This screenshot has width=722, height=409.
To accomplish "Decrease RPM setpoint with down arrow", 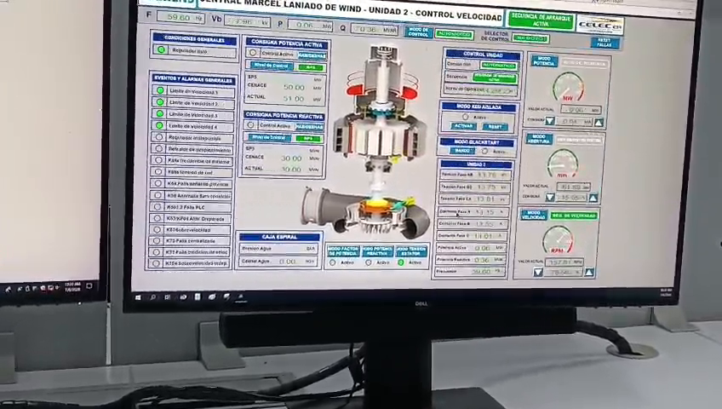I will (537, 272).
